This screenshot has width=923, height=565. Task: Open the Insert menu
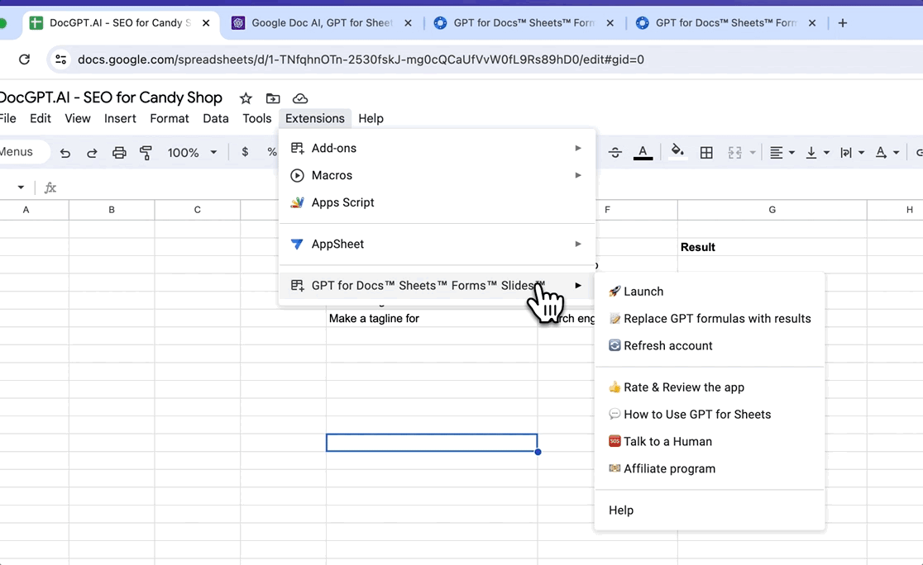(120, 119)
